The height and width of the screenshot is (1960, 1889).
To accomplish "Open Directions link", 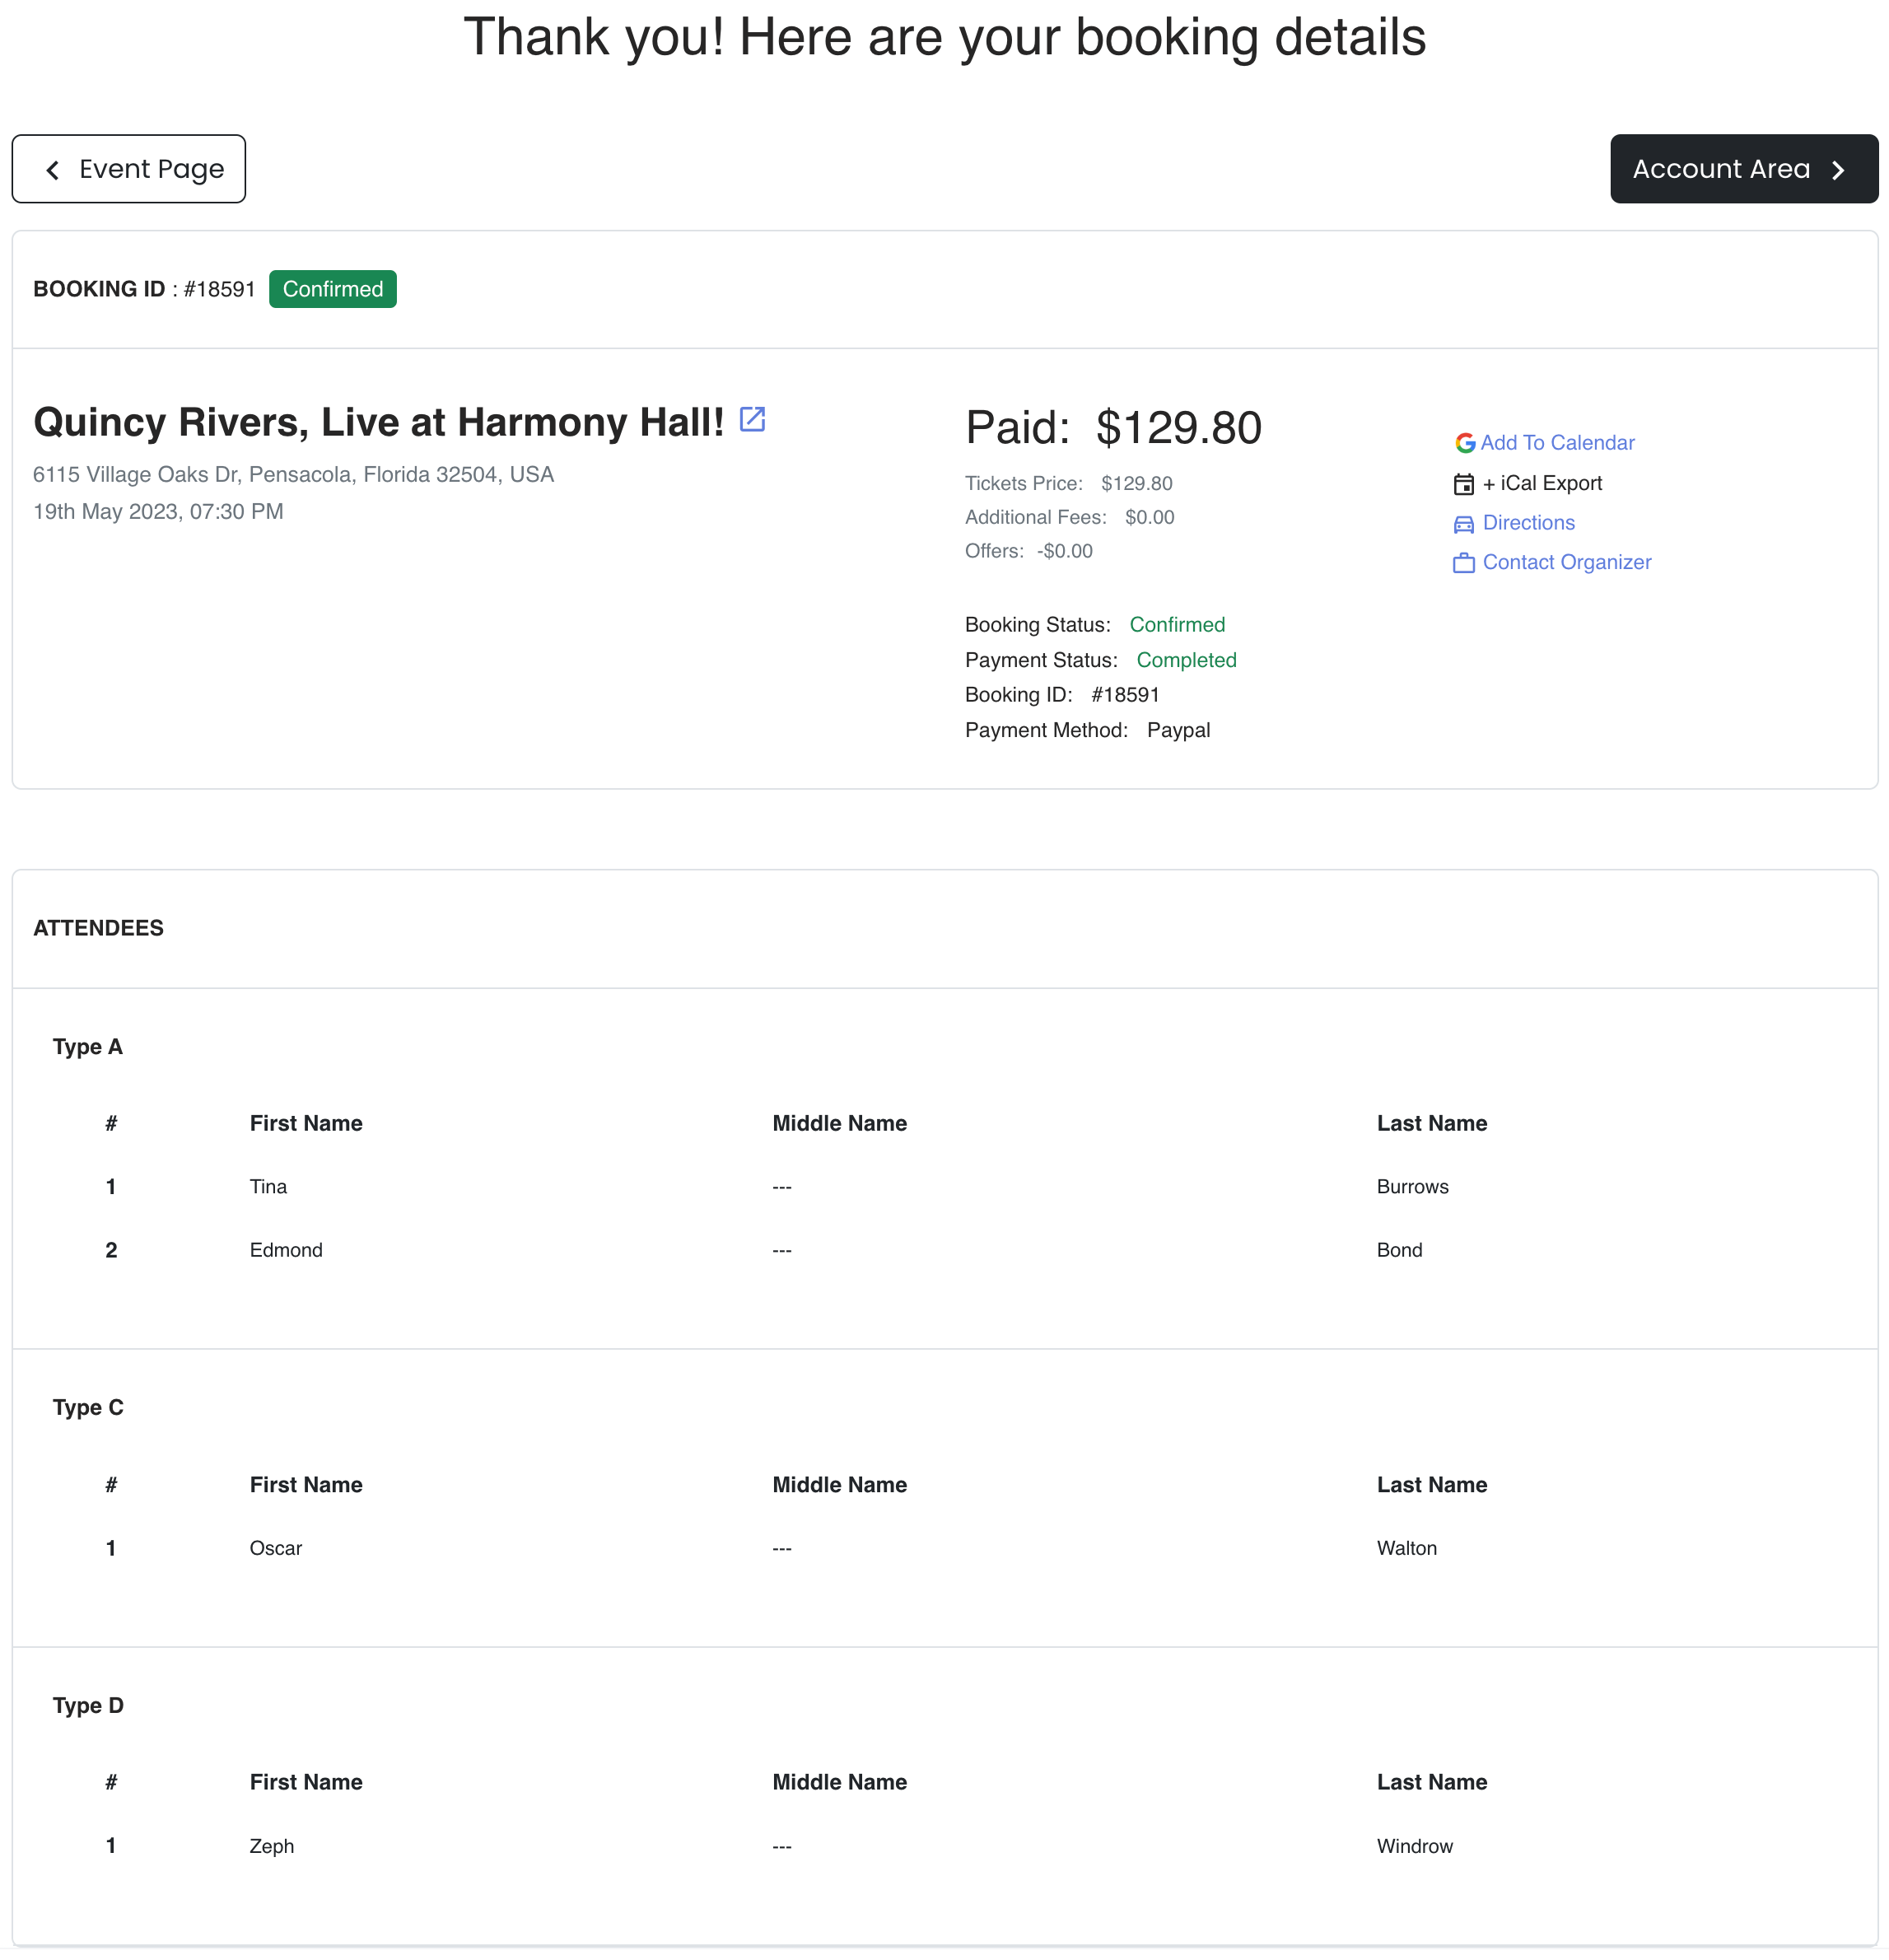I will [1528, 523].
